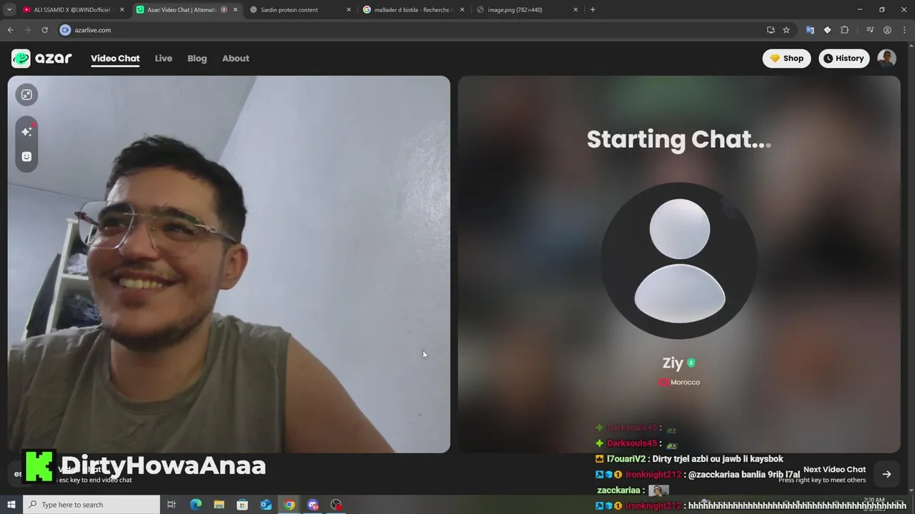Click the verified badge beside Ziy
The height and width of the screenshot is (514, 915).
pos(691,363)
